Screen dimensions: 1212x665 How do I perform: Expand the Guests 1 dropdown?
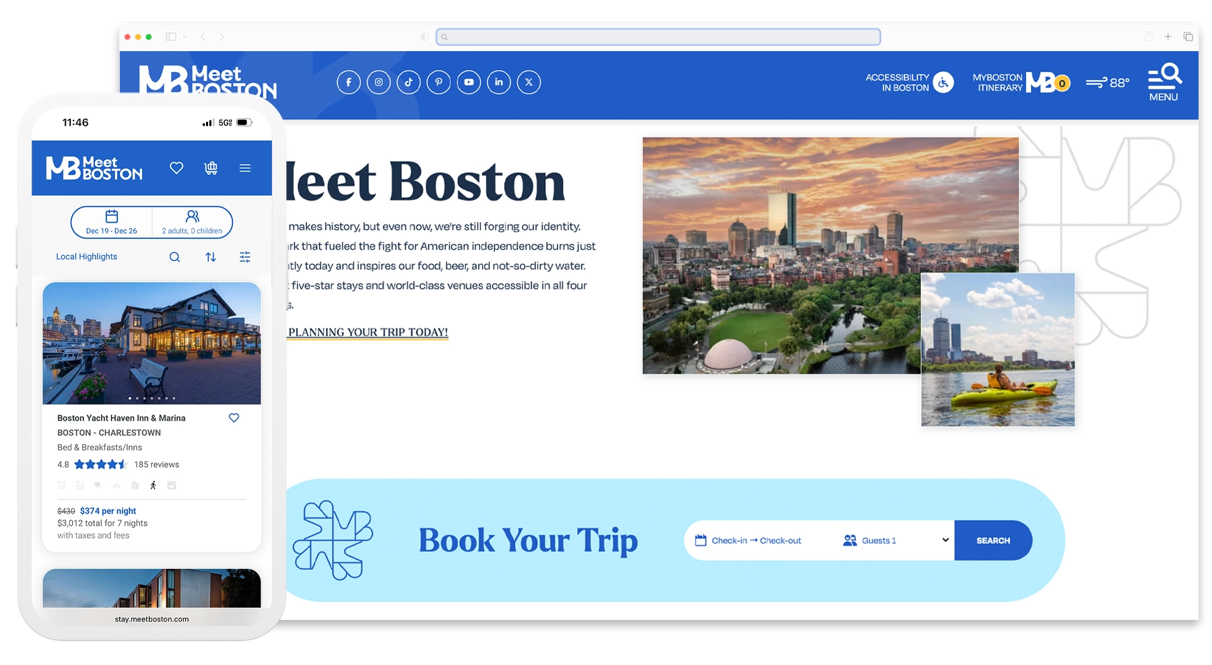point(896,540)
